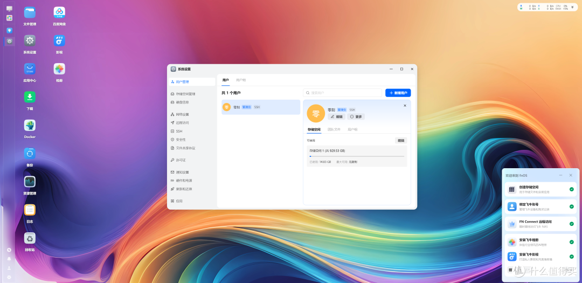Screen dimensions: 582x283
Task: Click the clock-like status icon above the bell
Action: tap(9, 250)
